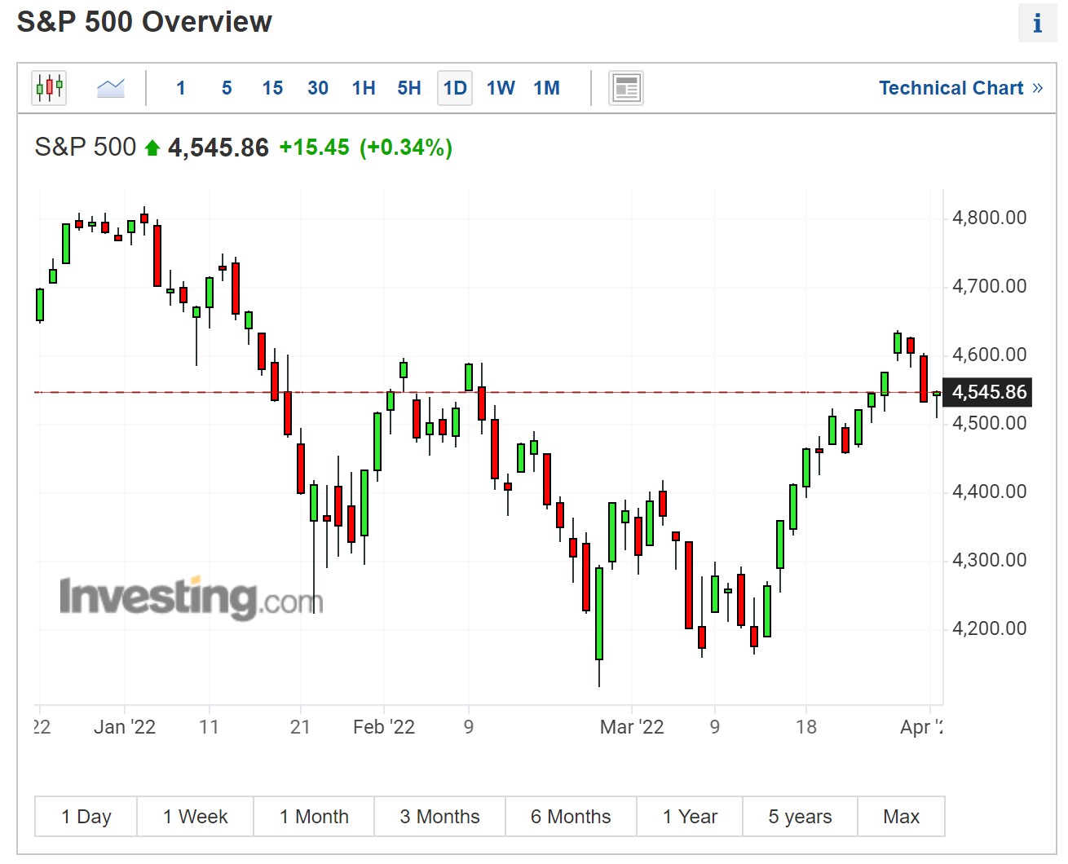Show the 1 Week range
This screenshot has height=864, width=1068.
196,817
